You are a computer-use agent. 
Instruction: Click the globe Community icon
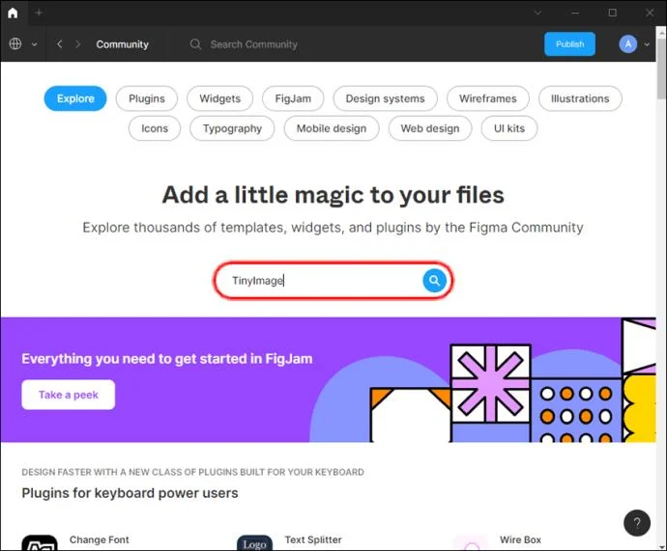15,43
